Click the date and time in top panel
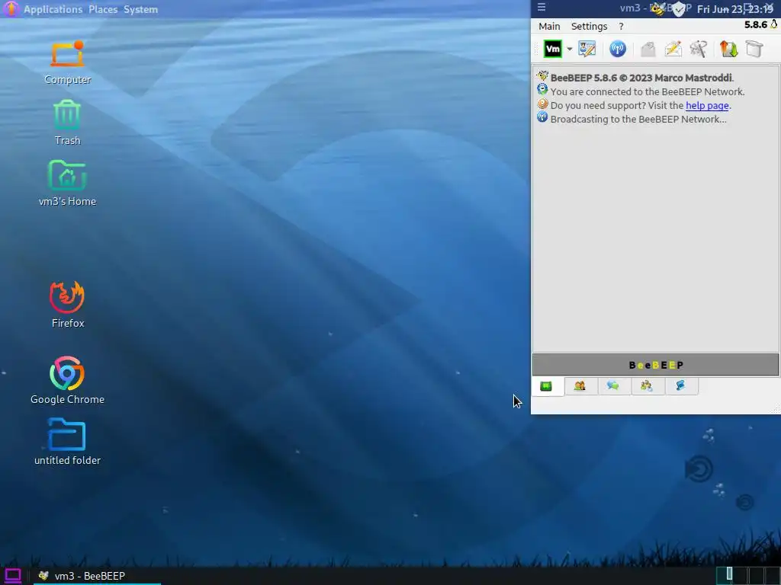This screenshot has height=585, width=781. tap(734, 9)
